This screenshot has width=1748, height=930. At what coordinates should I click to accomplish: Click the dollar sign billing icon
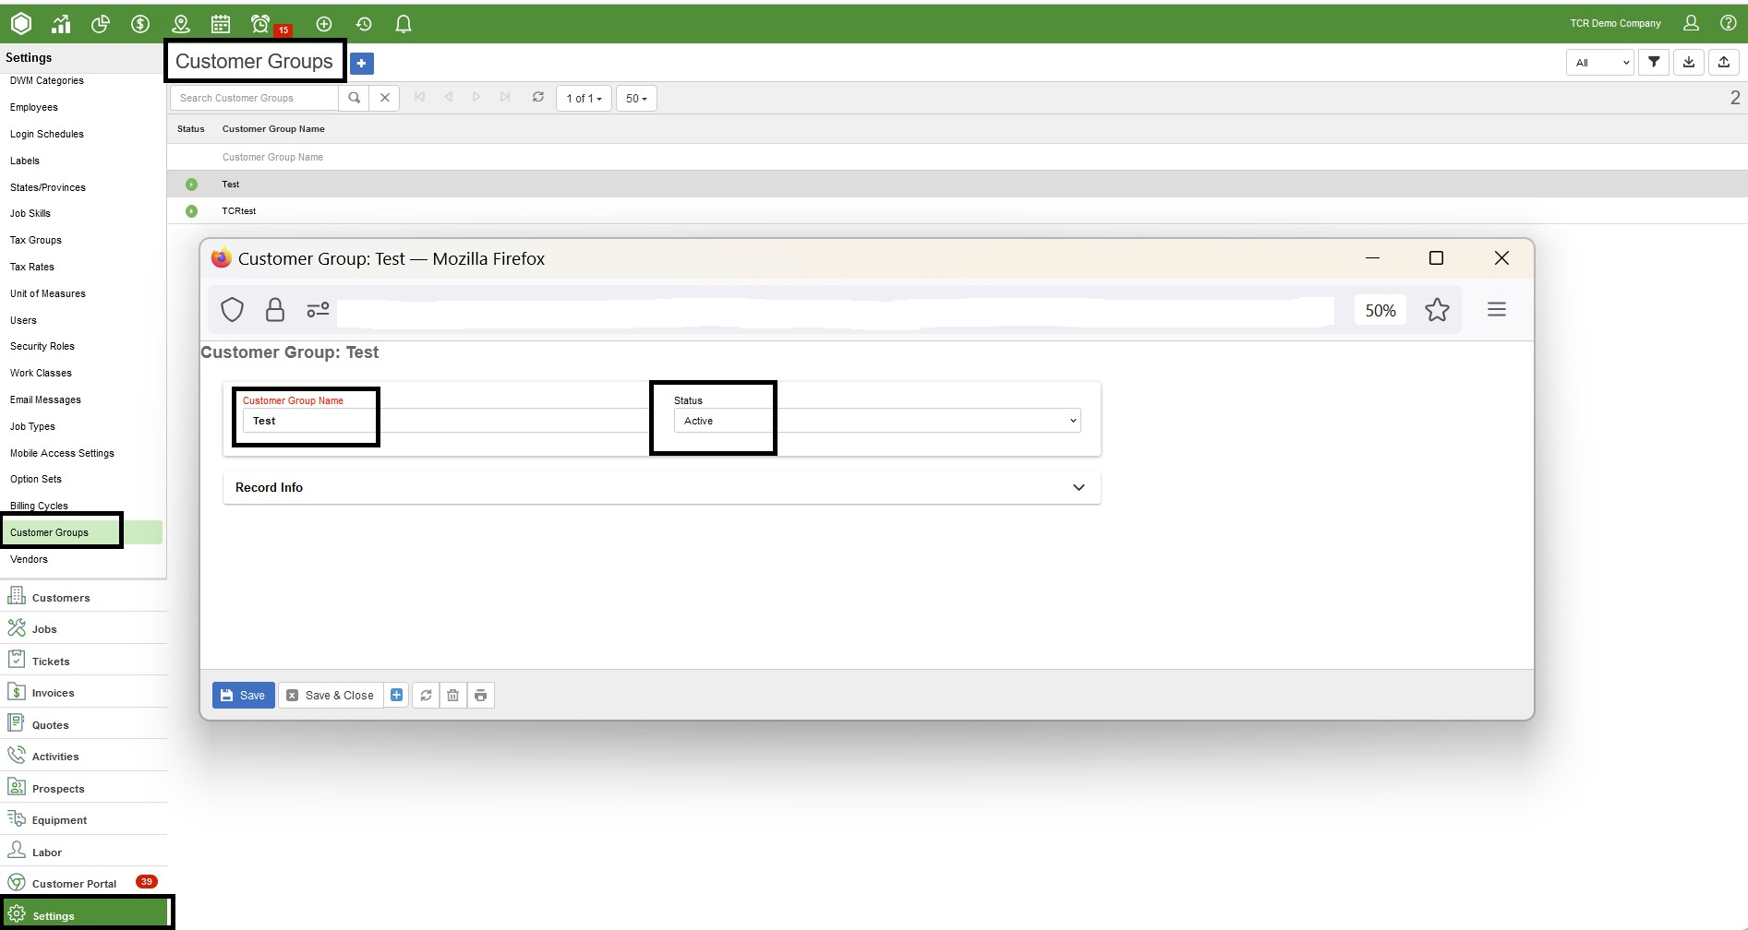pyautogui.click(x=140, y=24)
